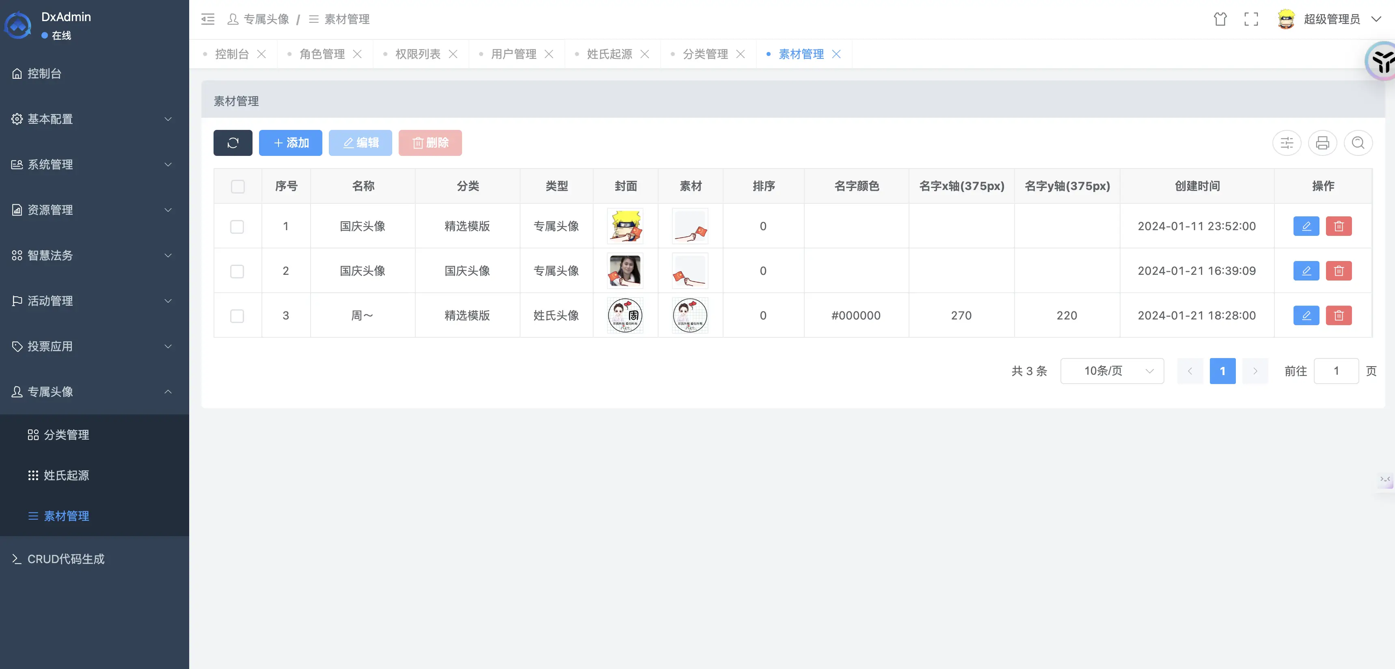Edit row 1 created 2024-01-11
The height and width of the screenshot is (669, 1395).
tap(1306, 226)
